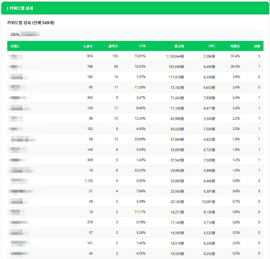The width and height of the screenshot is (270, 259).
Task: Click the 25,565원 ad cost cell
Action: (177, 191)
